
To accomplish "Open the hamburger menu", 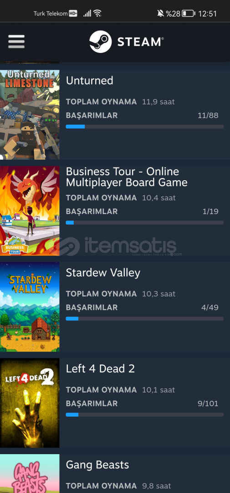I will coord(16,42).
